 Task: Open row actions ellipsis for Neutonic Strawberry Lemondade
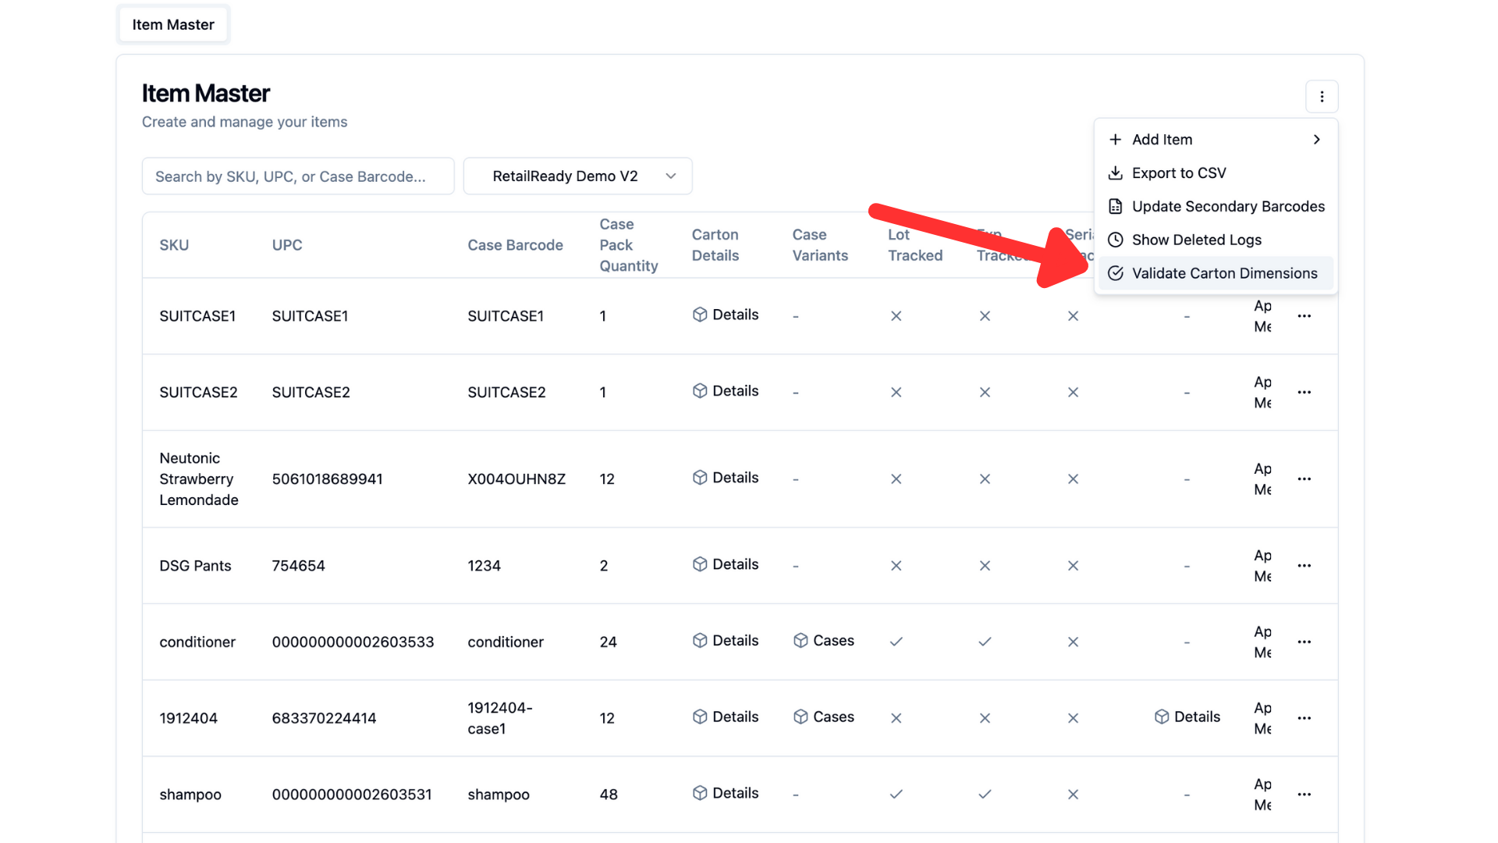click(x=1305, y=479)
